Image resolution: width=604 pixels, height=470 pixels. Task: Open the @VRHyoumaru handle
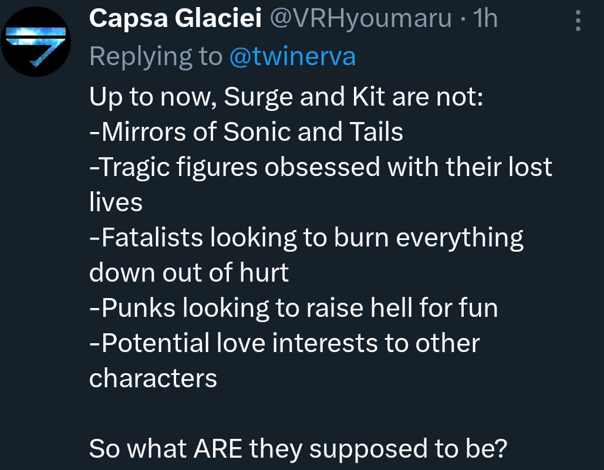360,19
